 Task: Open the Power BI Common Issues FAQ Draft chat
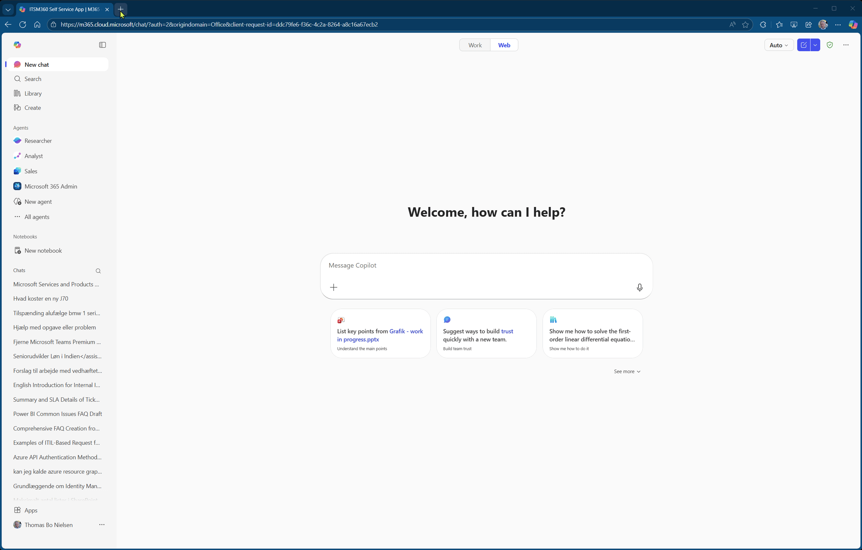click(57, 414)
